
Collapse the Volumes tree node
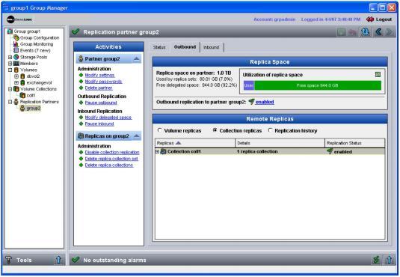click(10, 70)
